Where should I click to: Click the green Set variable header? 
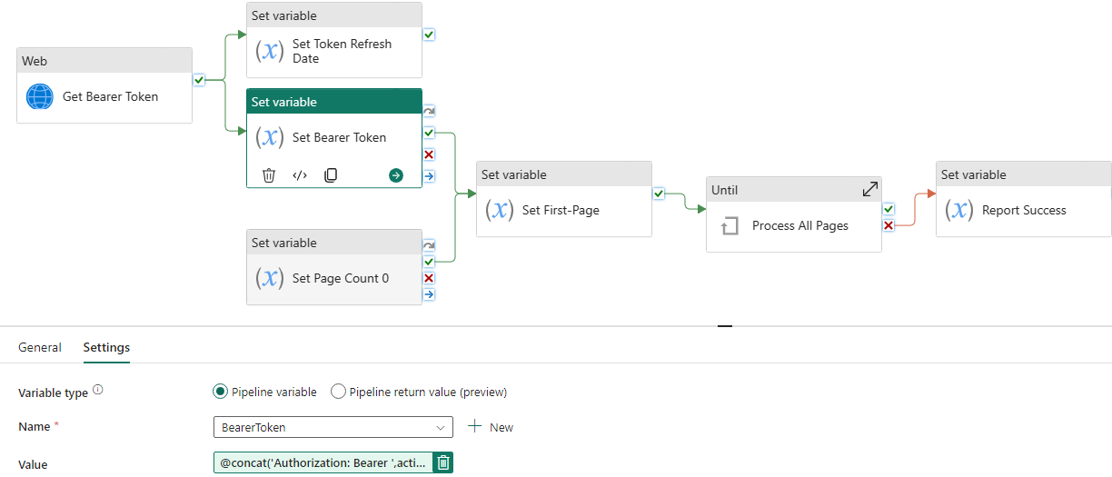(334, 102)
